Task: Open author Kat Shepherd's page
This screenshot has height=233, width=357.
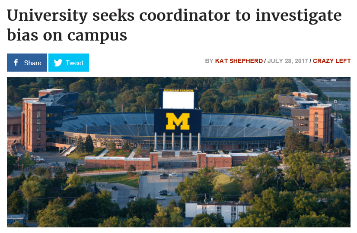Action: (x=239, y=61)
